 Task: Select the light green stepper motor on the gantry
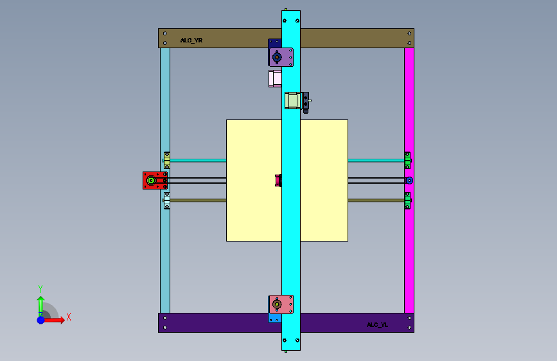point(293,101)
